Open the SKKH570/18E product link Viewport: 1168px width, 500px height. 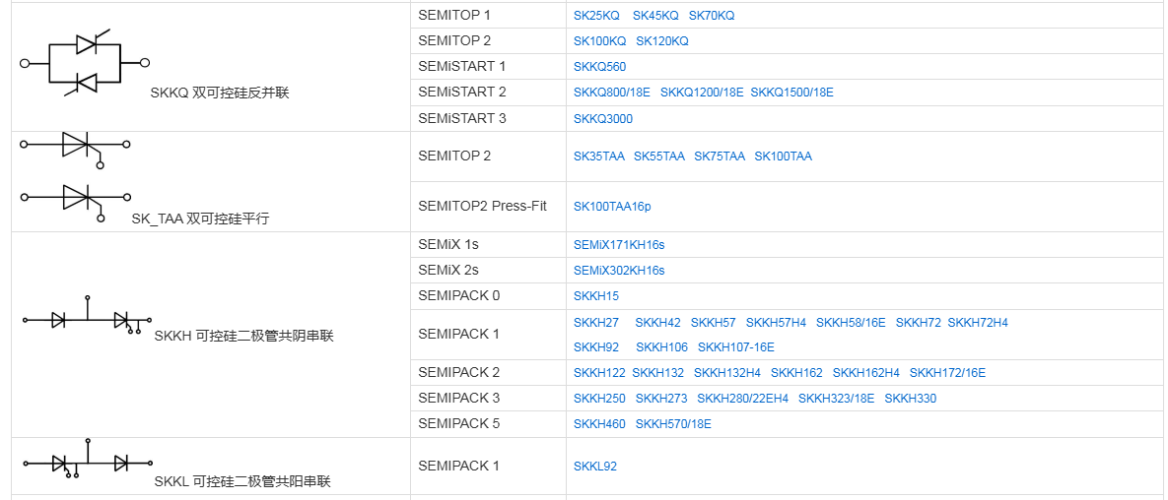[673, 424]
